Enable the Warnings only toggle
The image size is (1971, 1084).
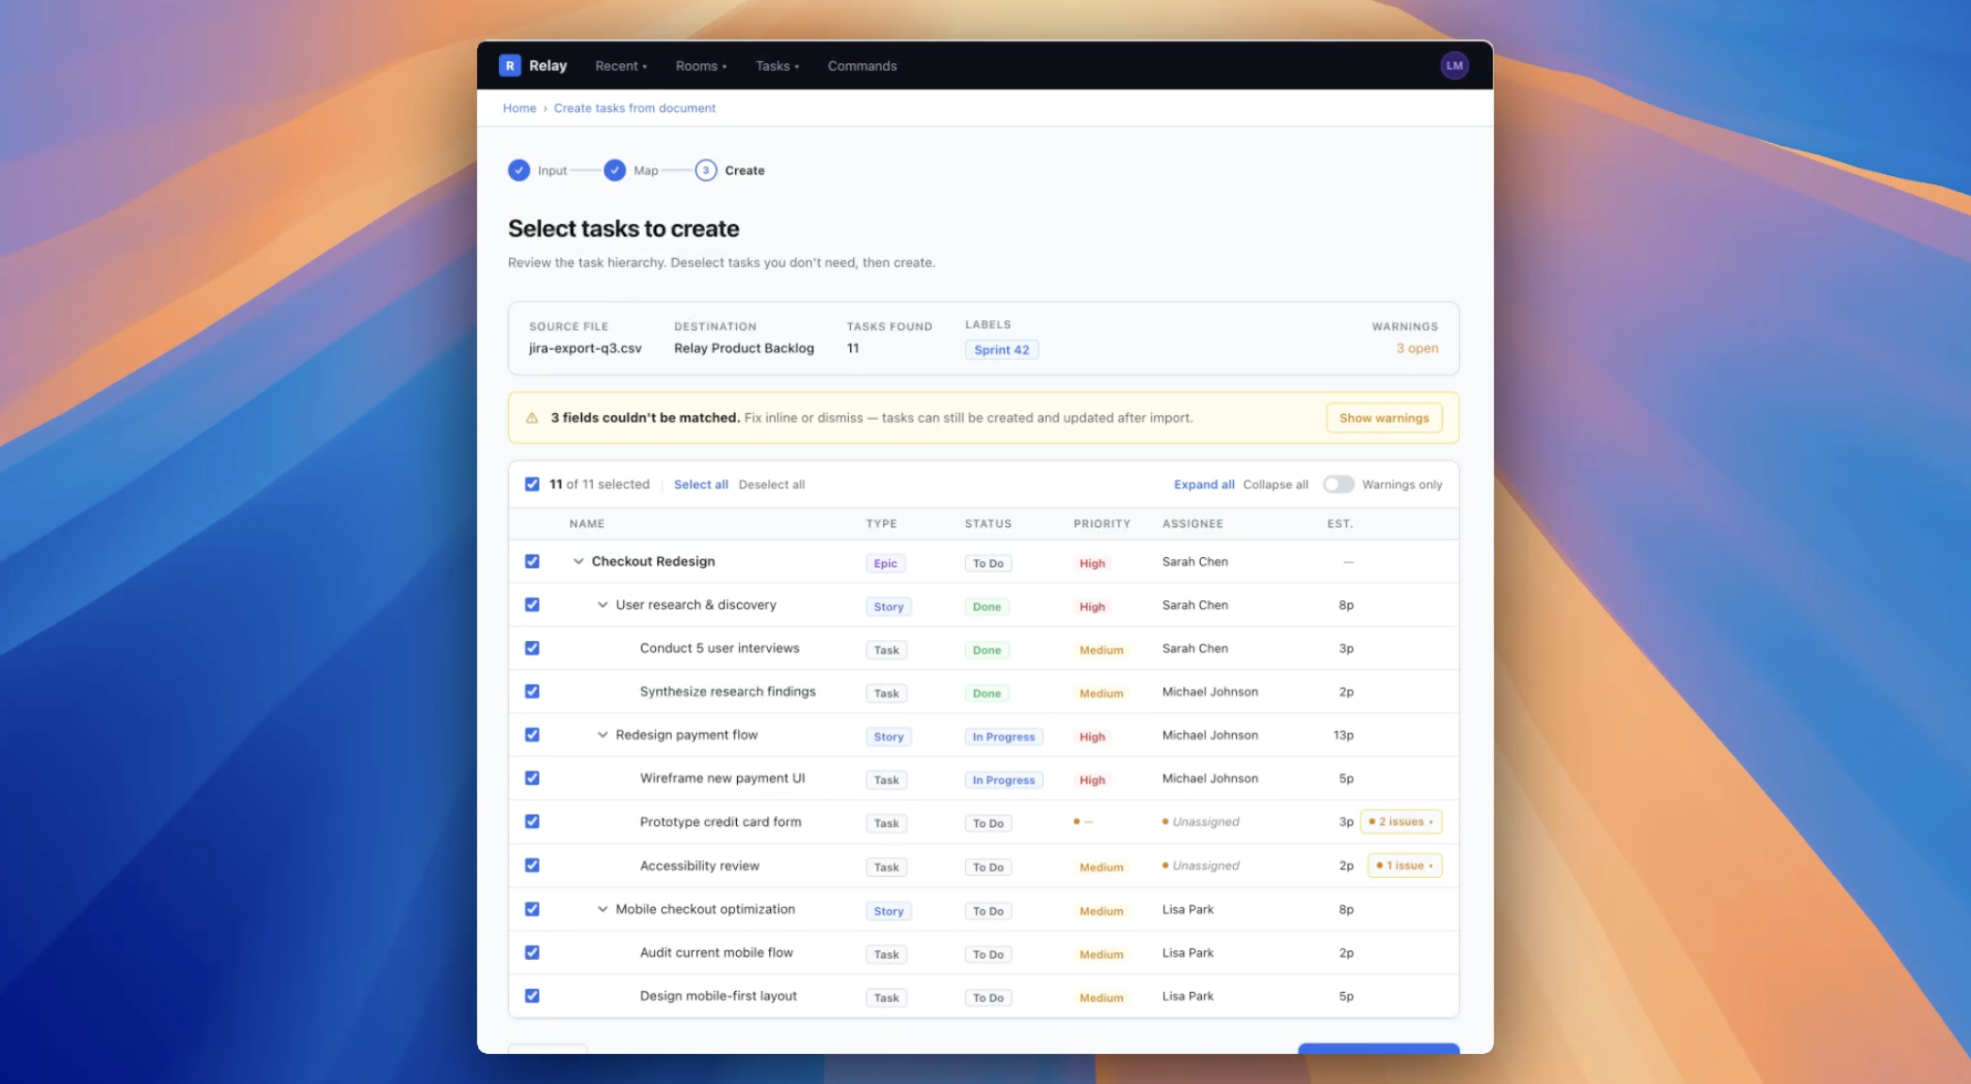point(1338,484)
